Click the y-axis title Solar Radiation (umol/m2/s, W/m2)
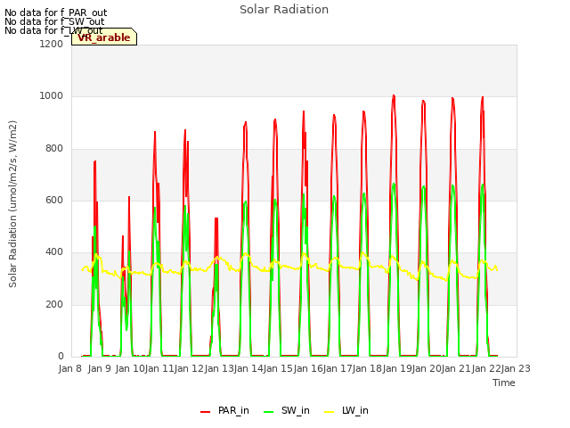This screenshot has width=570, height=428. tap(12, 204)
